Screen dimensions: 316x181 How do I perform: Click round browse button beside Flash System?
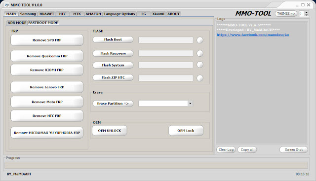point(200,65)
